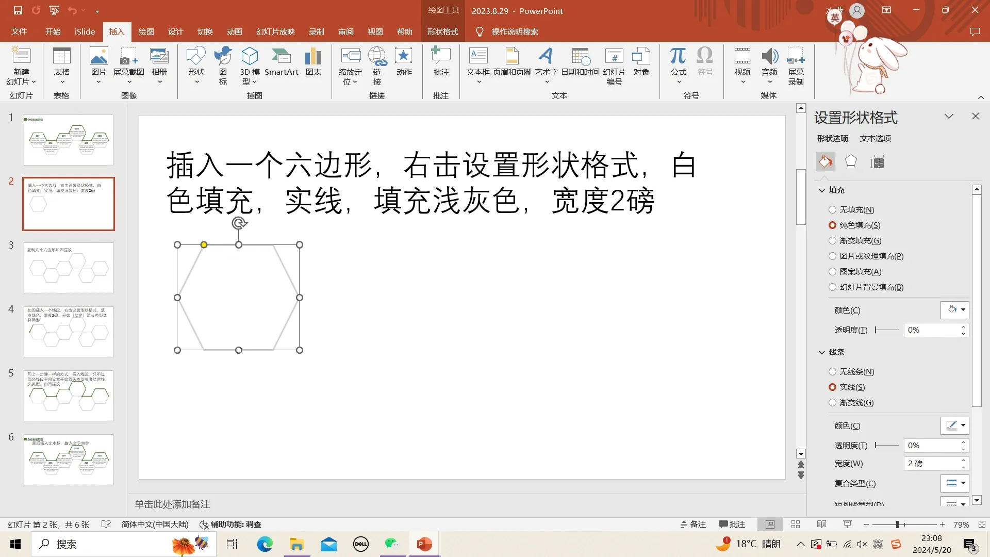Select slide 3 thumbnail

coord(68,268)
